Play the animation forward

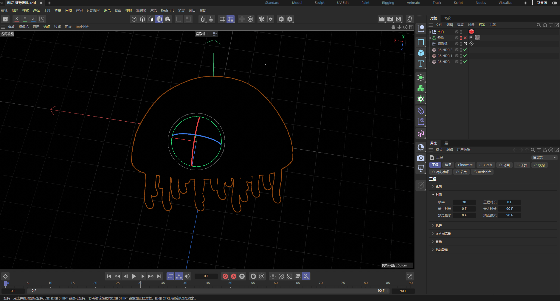click(x=134, y=277)
